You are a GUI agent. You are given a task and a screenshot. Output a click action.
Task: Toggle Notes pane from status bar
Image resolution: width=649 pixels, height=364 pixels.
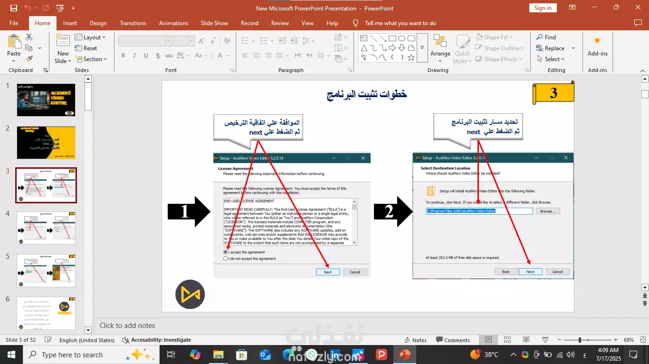coord(415,340)
